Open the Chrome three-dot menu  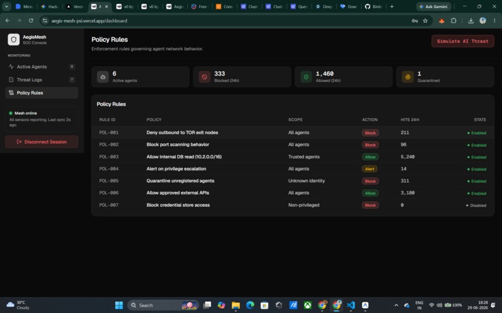coord(495,20)
